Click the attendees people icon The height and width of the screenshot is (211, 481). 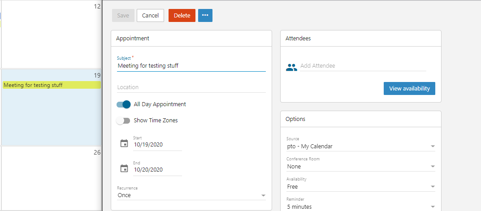[291, 68]
